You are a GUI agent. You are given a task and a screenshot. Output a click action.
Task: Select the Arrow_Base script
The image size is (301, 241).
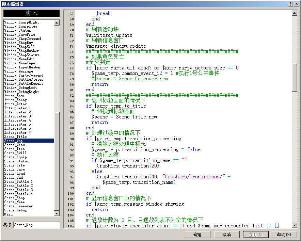coord(29,96)
